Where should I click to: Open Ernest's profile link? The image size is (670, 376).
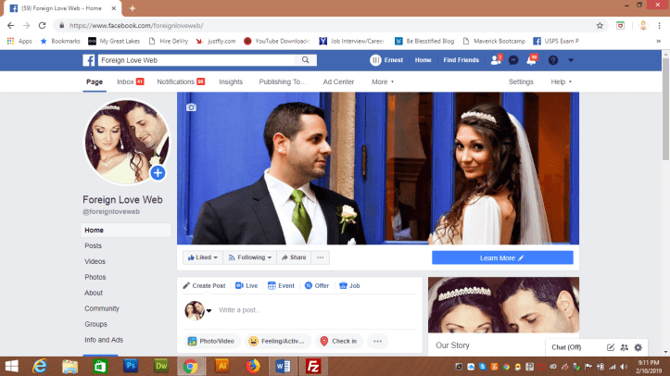(386, 60)
